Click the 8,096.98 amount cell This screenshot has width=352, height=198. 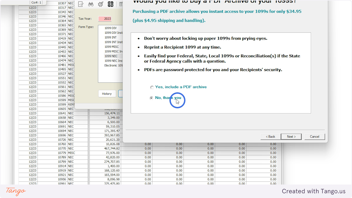click(105, 179)
